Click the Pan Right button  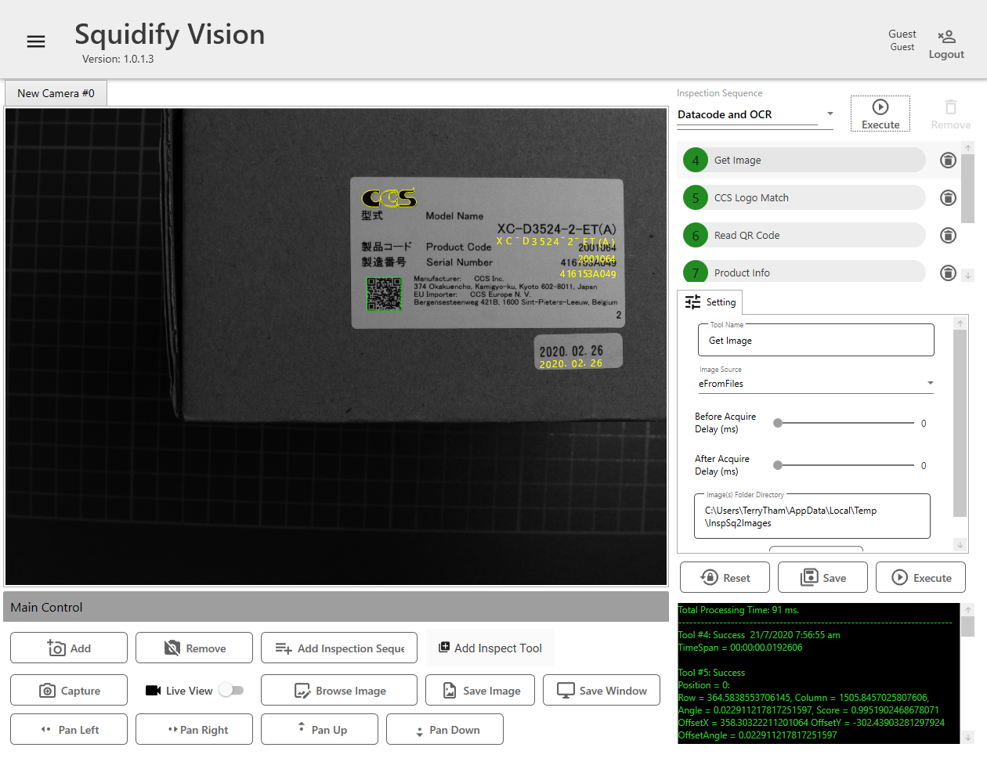pos(194,730)
